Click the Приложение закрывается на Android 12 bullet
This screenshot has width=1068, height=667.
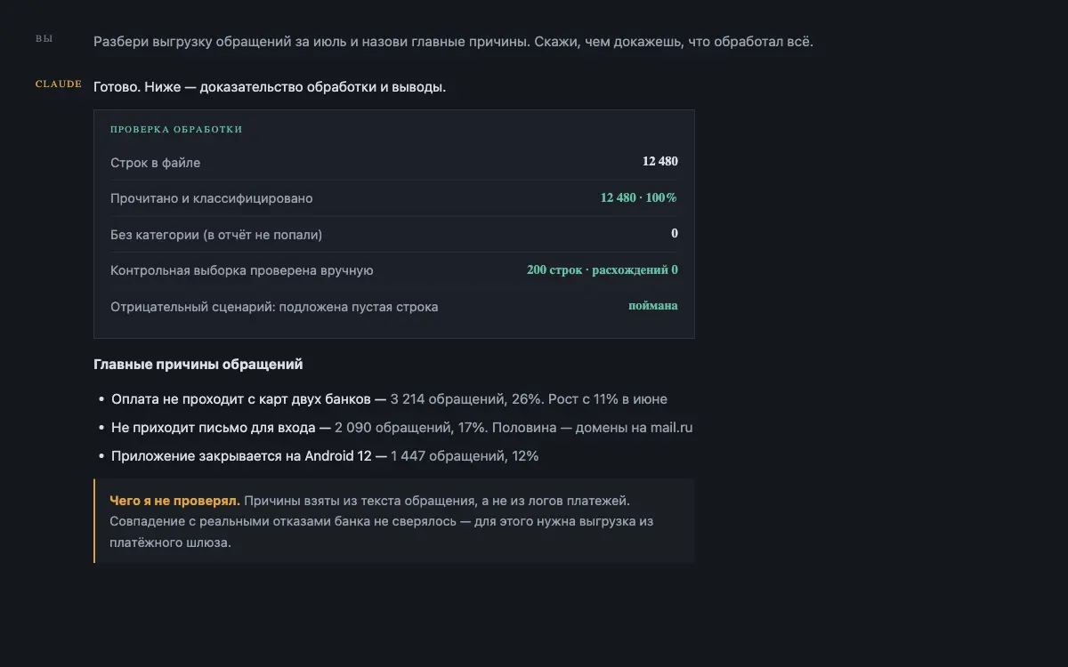(x=325, y=456)
